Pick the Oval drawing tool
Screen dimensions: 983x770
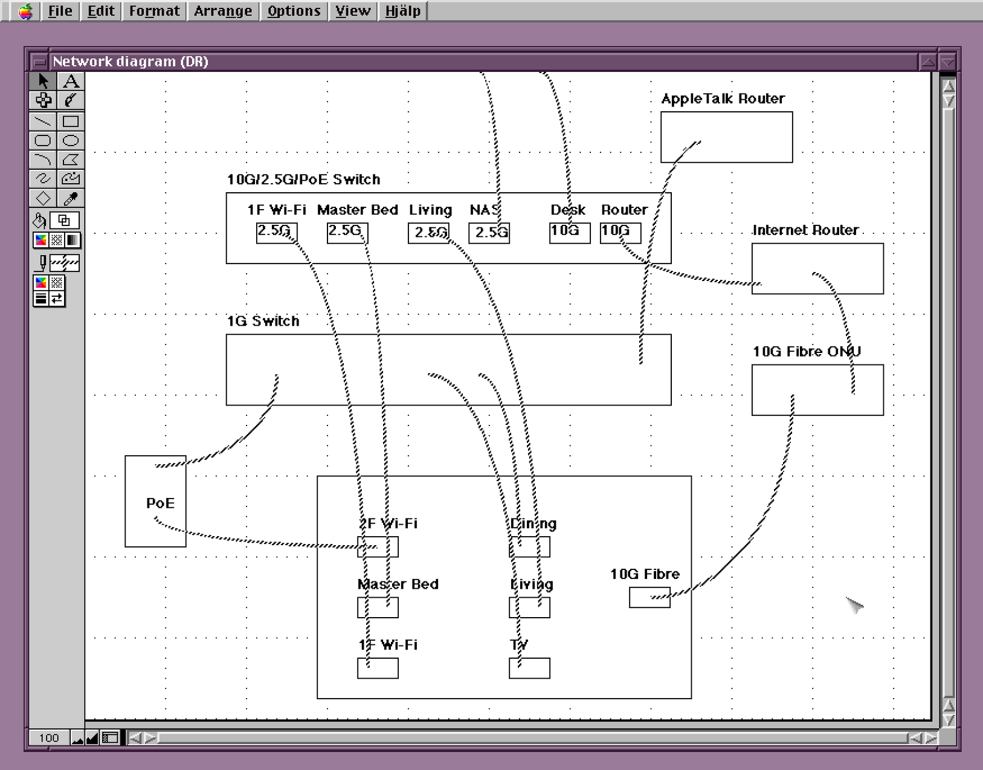71,141
